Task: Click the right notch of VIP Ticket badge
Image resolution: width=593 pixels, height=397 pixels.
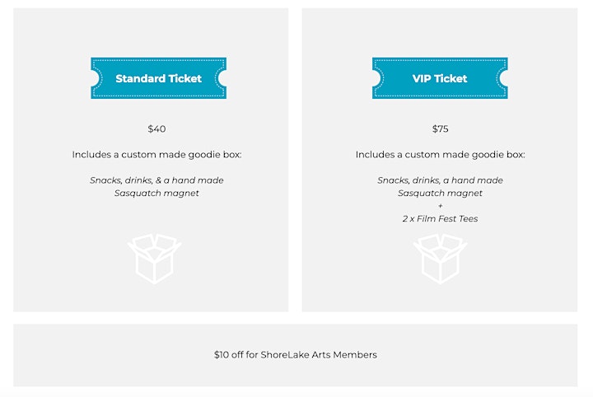Action: tap(504, 78)
